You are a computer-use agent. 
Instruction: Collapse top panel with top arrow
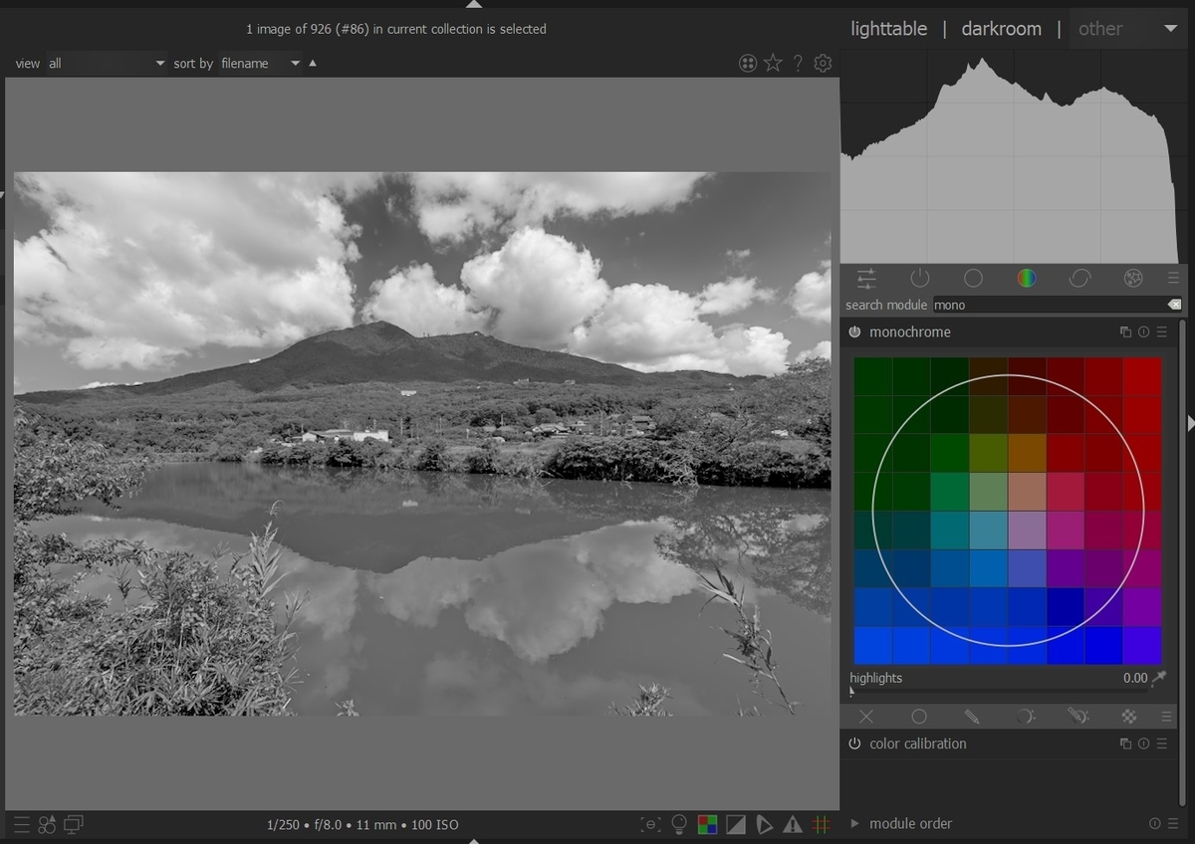pos(474,4)
